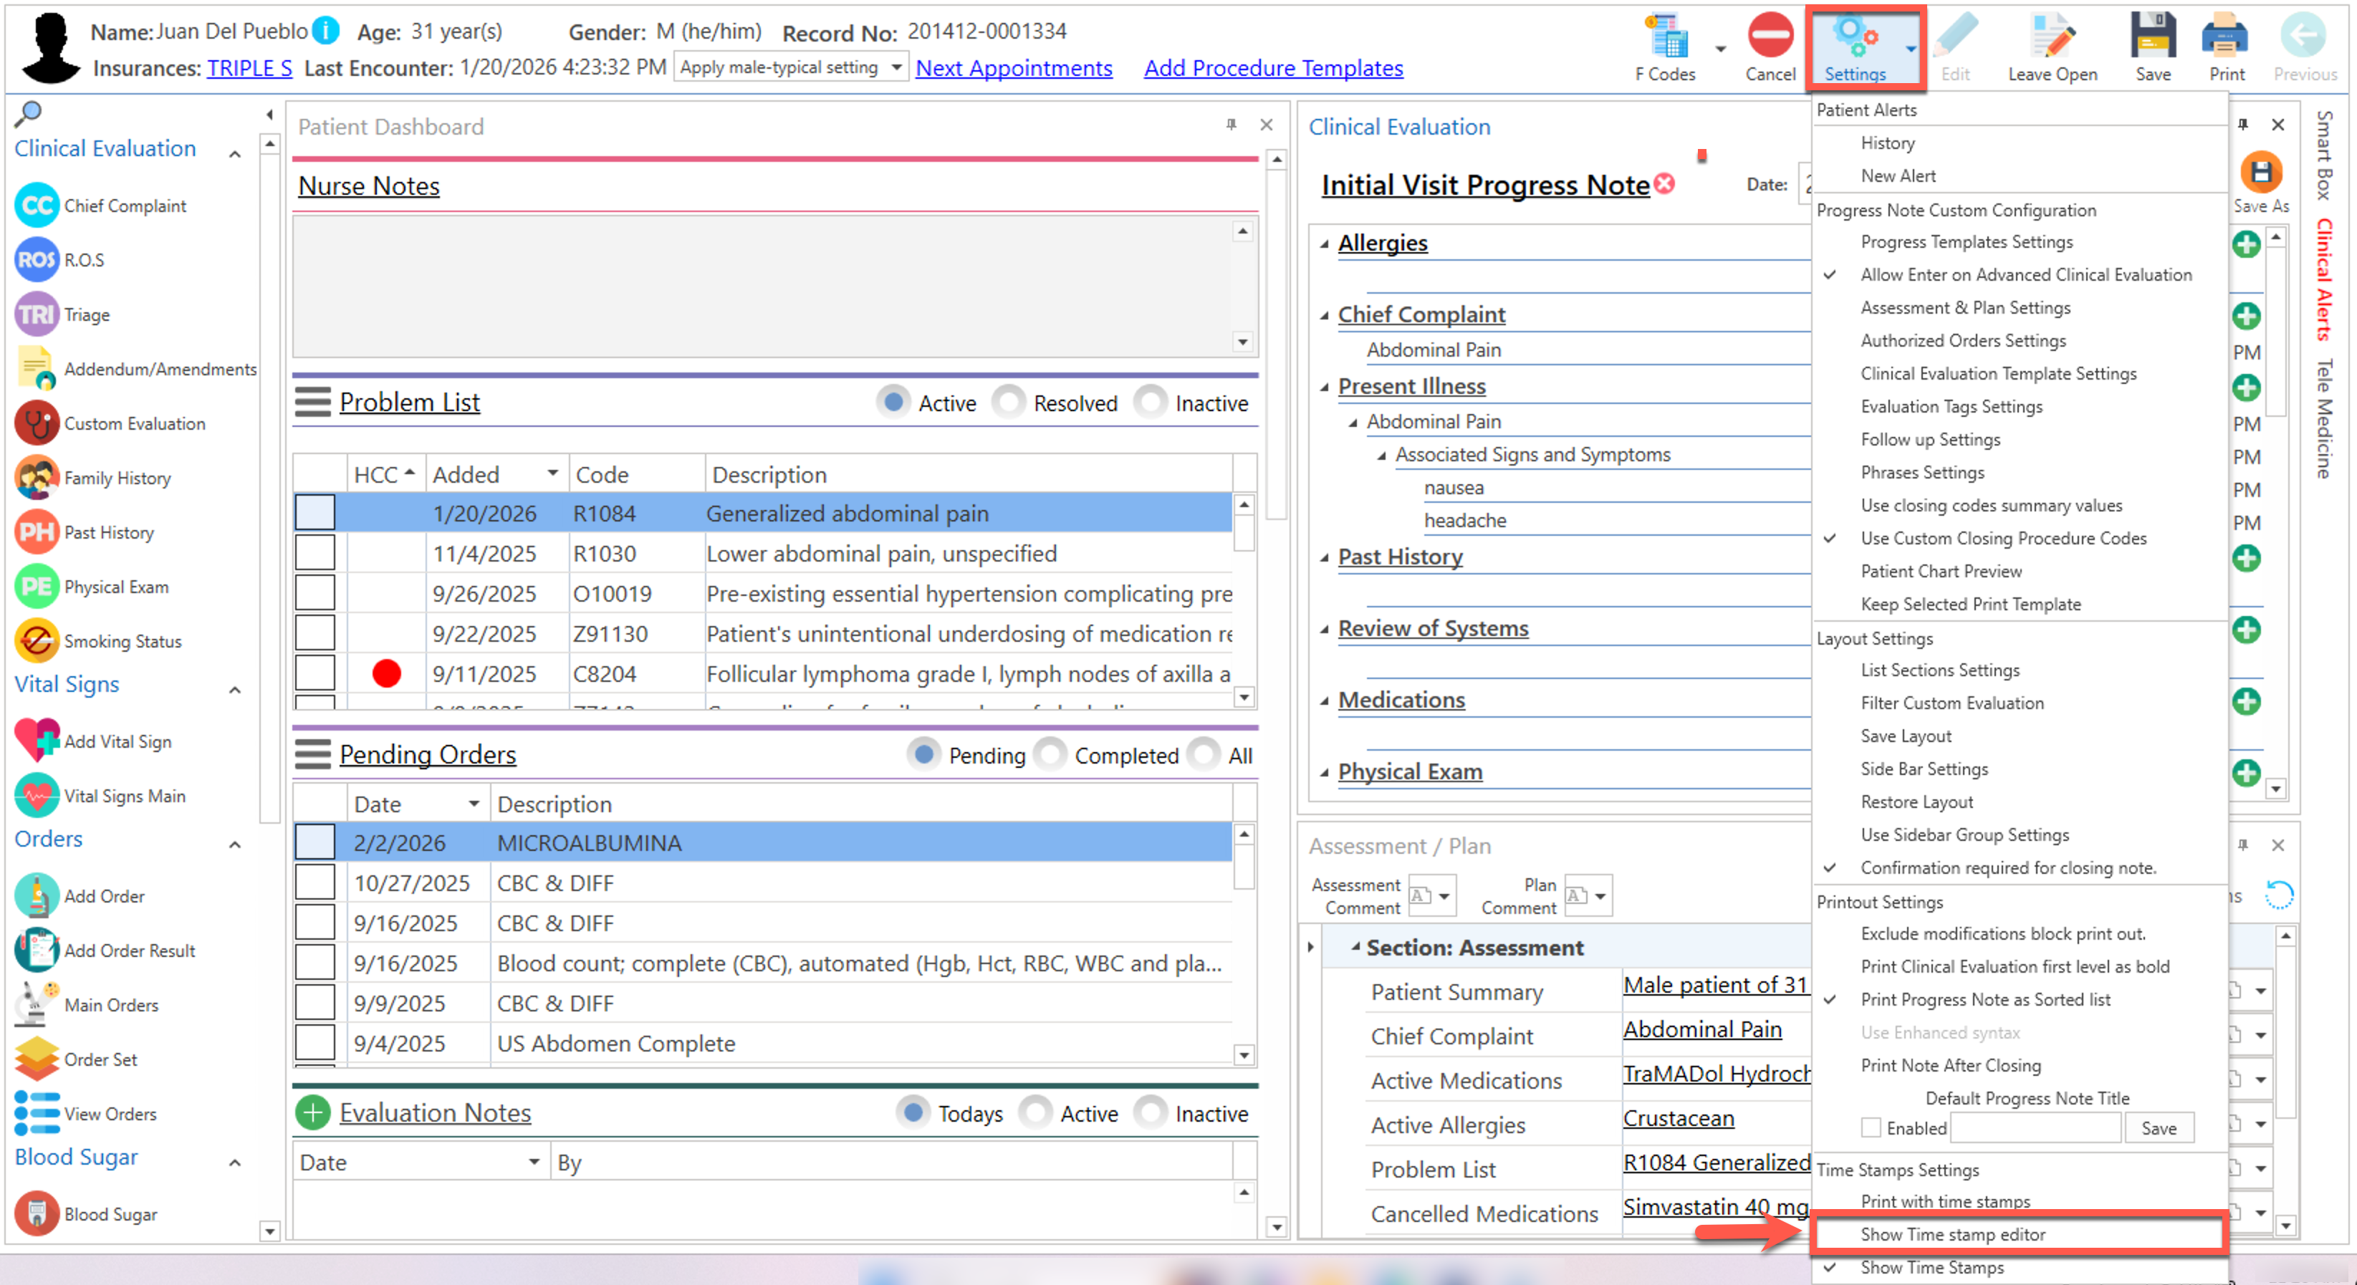Screen dimensions: 2357x1285
Task: Open the male-typical setting dropdown
Action: (x=897, y=67)
